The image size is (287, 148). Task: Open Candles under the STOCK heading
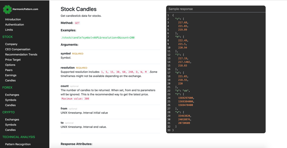point(10,80)
